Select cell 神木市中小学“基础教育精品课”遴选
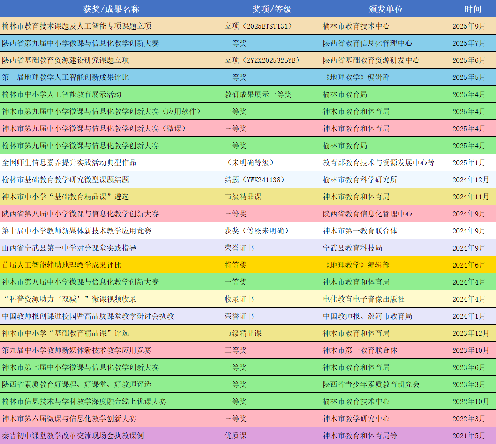This screenshot has width=496, height=444. tap(112, 197)
